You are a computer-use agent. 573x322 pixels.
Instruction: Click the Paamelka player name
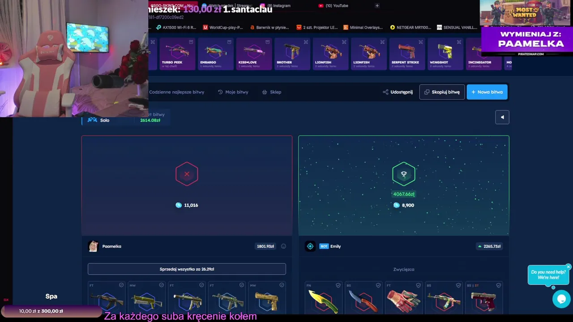coord(112,246)
